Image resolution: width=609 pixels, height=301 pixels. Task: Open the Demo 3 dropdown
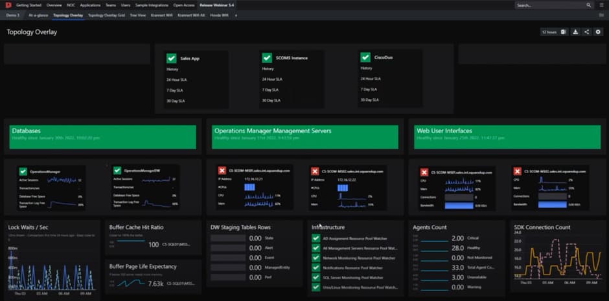(x=13, y=16)
